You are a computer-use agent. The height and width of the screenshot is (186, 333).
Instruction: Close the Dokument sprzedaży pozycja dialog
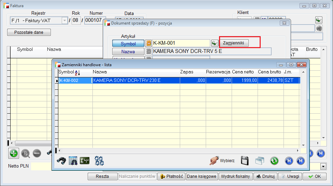(x=284, y=23)
